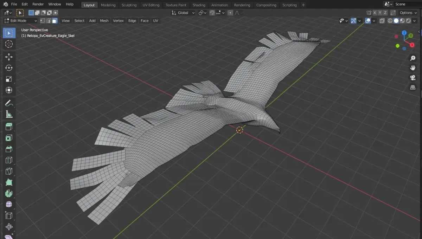422x239 pixels.
Task: Switch to solid shading
Action: click(396, 21)
